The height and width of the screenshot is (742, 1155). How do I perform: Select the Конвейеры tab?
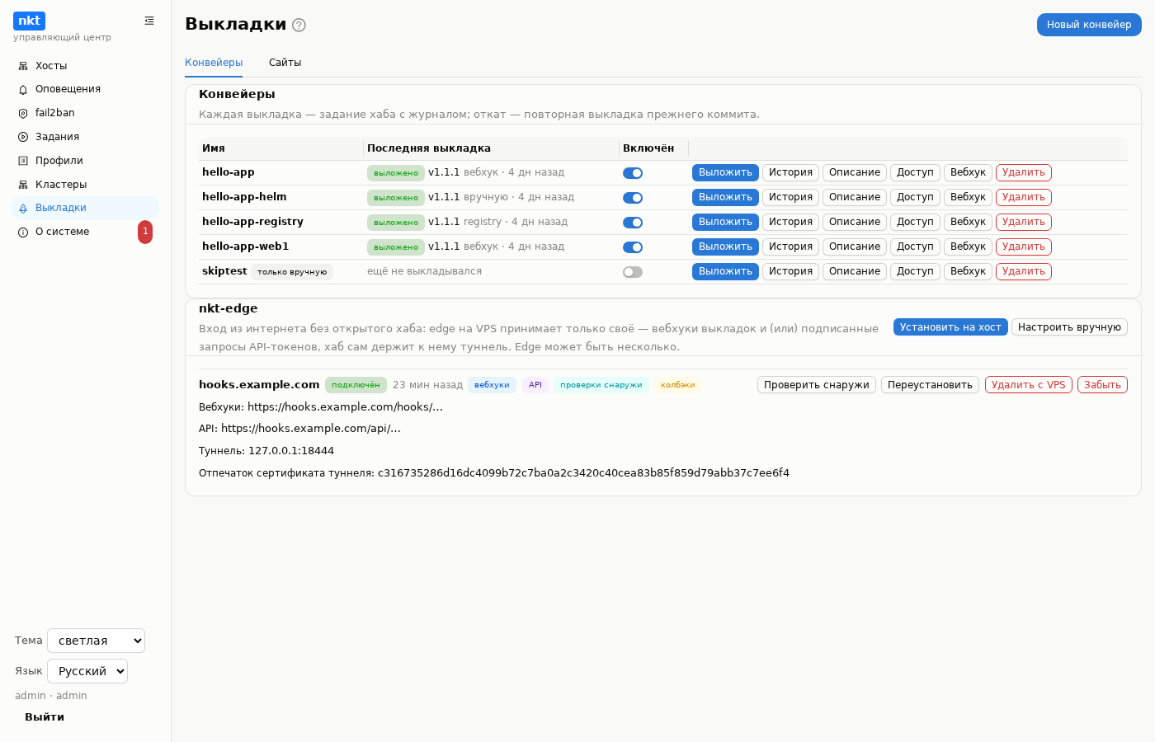[214, 63]
